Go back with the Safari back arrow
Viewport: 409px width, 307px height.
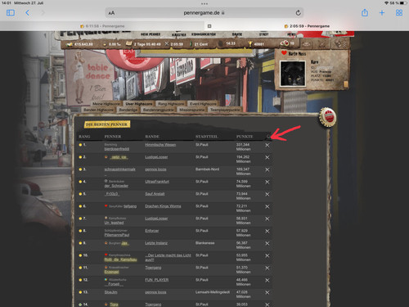point(27,12)
